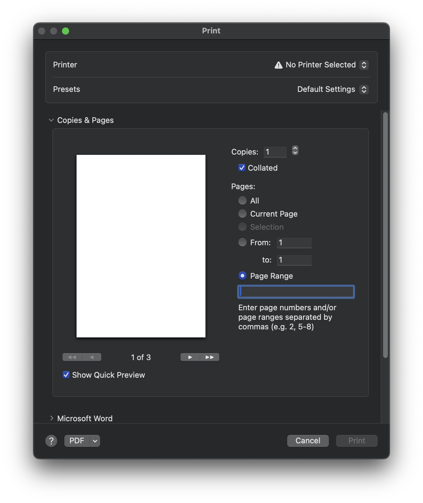Click the warning icon beside No Printer Selected

tap(279, 65)
